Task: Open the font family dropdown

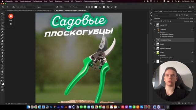Action: pyautogui.click(x=25, y=7)
